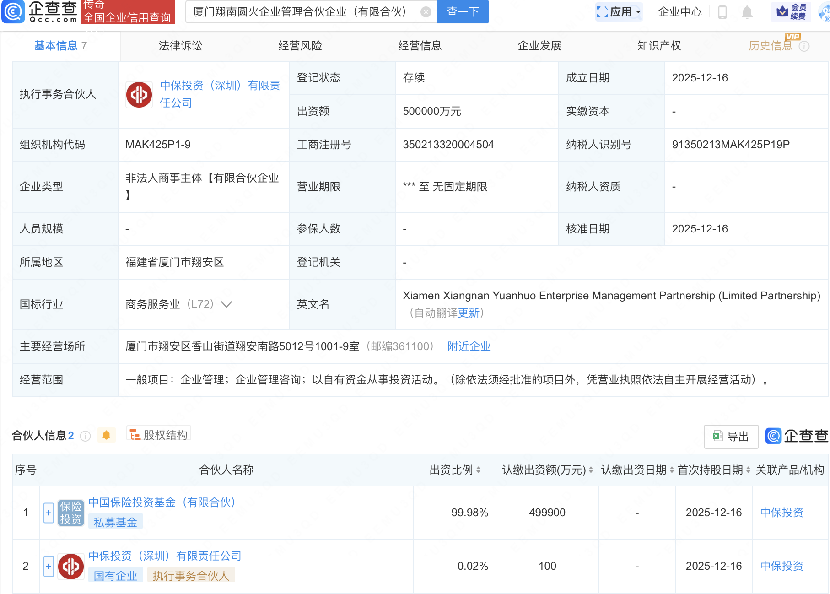Click the partner info alert bell icon
The image size is (830, 594).
pyautogui.click(x=106, y=435)
